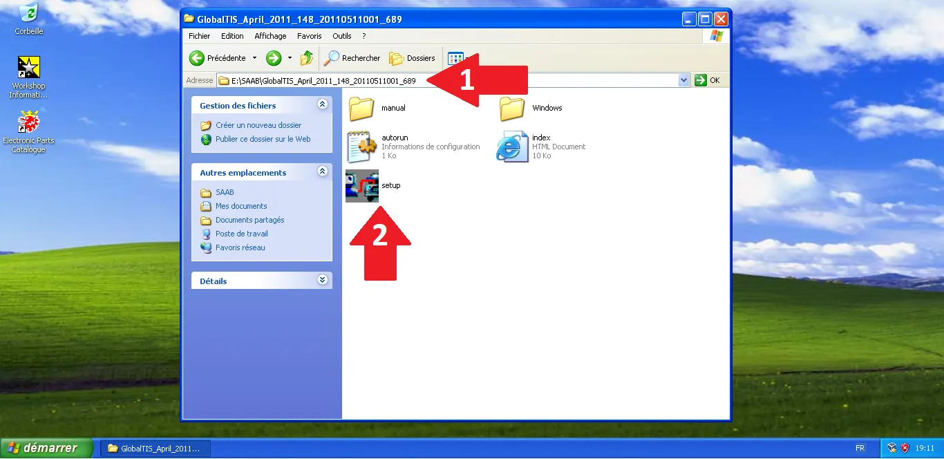Select the Corbeille recycle bin icon
Screen dimensions: 944x459
29,13
